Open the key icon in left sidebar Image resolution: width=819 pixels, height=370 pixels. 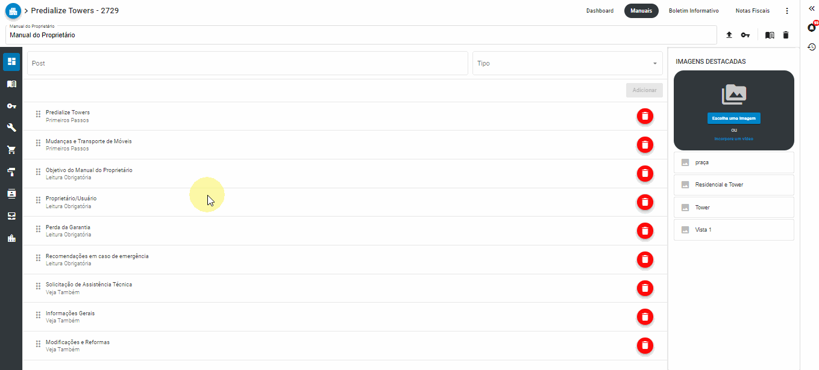11,106
